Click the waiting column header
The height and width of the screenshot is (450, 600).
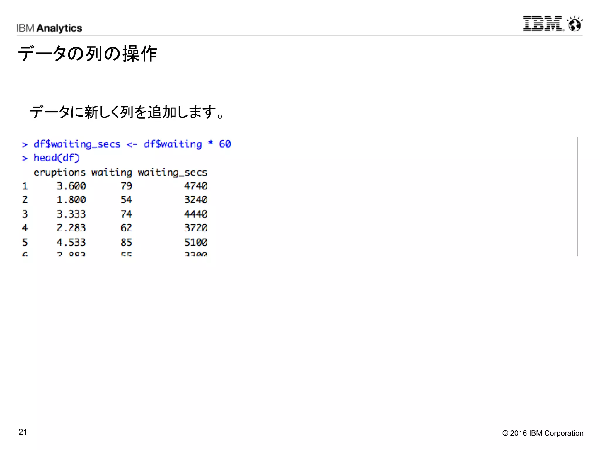click(x=112, y=172)
